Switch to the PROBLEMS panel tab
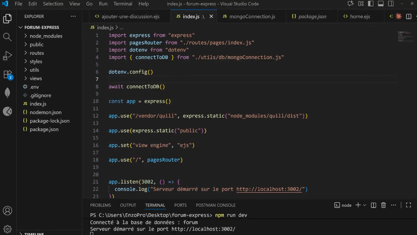The width and height of the screenshot is (417, 235). tap(100, 205)
